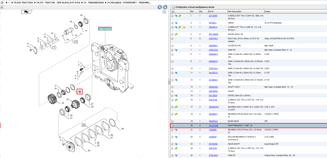Select callout 24 O-ring in diagram

click(123, 129)
